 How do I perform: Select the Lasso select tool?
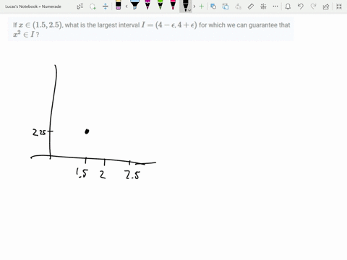pos(93,6)
